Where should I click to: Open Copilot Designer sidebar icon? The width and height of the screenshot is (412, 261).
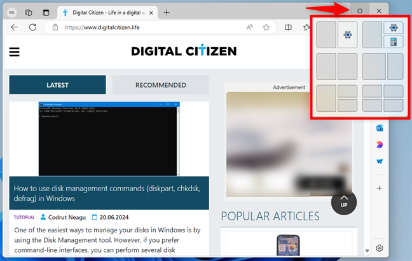380,145
